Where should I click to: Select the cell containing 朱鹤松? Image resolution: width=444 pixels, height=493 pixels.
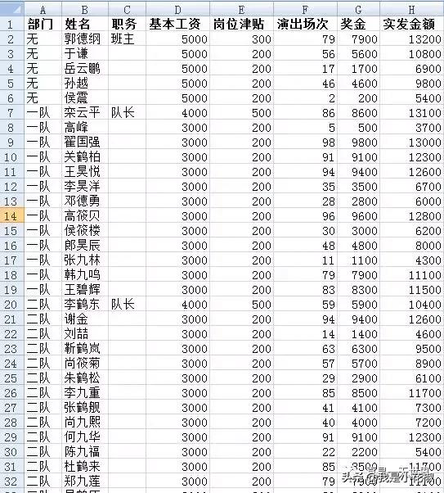(85, 378)
